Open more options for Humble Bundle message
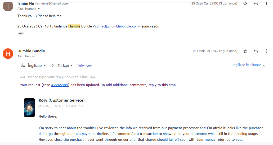 pos(266,51)
